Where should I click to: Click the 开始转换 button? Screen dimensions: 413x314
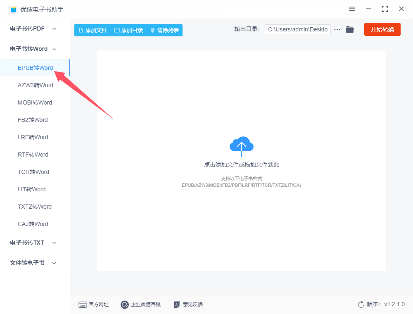pos(382,29)
